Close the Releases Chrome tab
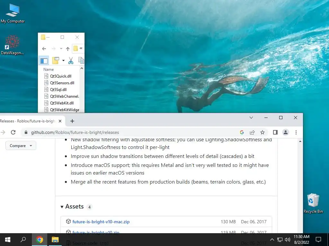This screenshot has width=329, height=246. 60,121
